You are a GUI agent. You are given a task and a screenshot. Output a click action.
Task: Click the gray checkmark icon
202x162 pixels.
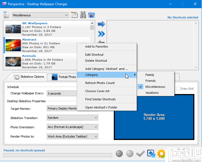click(140, 154)
